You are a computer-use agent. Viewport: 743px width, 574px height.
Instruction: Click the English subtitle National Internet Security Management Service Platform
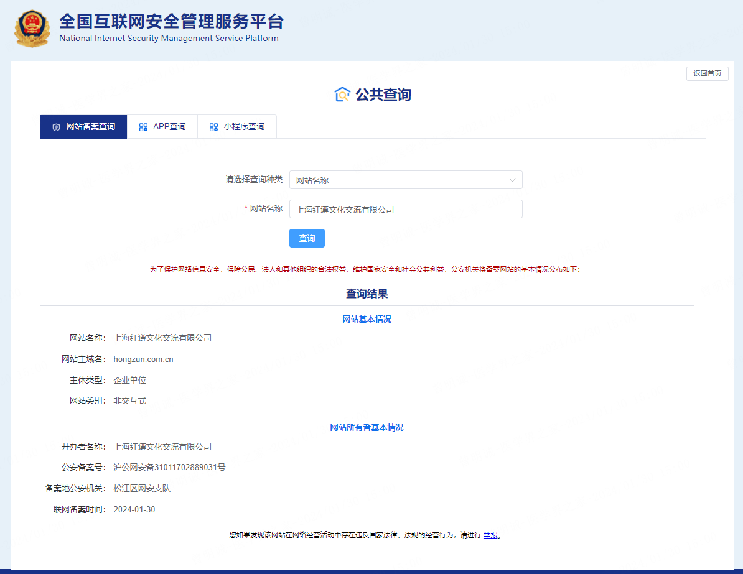[169, 39]
